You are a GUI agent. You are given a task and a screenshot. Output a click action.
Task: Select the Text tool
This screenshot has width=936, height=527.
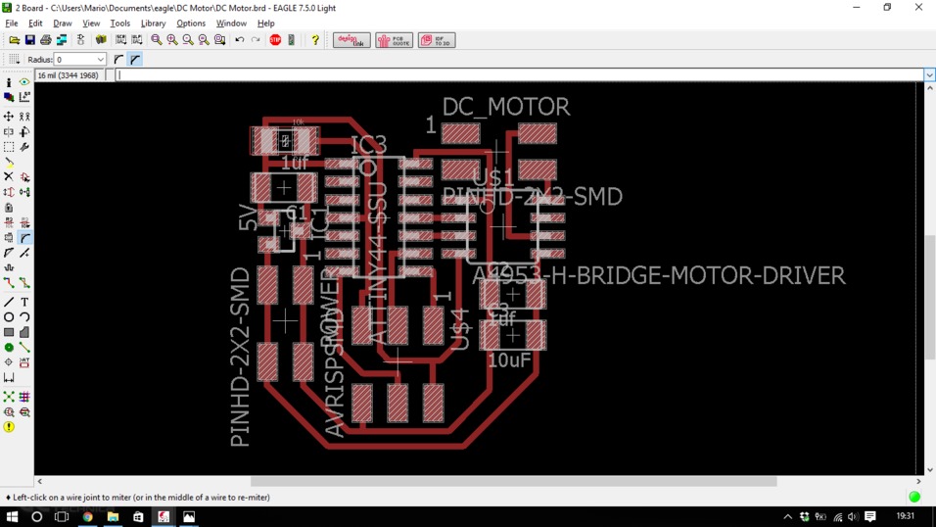[x=24, y=303]
